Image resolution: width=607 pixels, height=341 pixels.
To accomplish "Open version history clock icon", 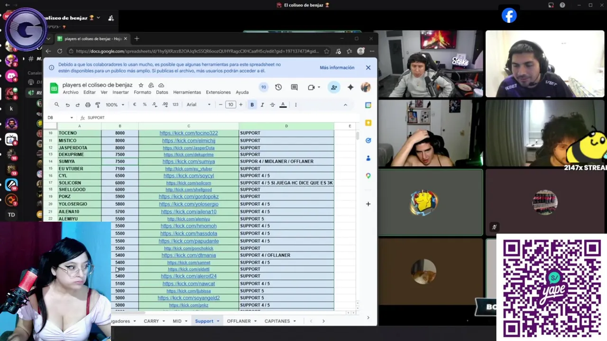I will tap(278, 87).
